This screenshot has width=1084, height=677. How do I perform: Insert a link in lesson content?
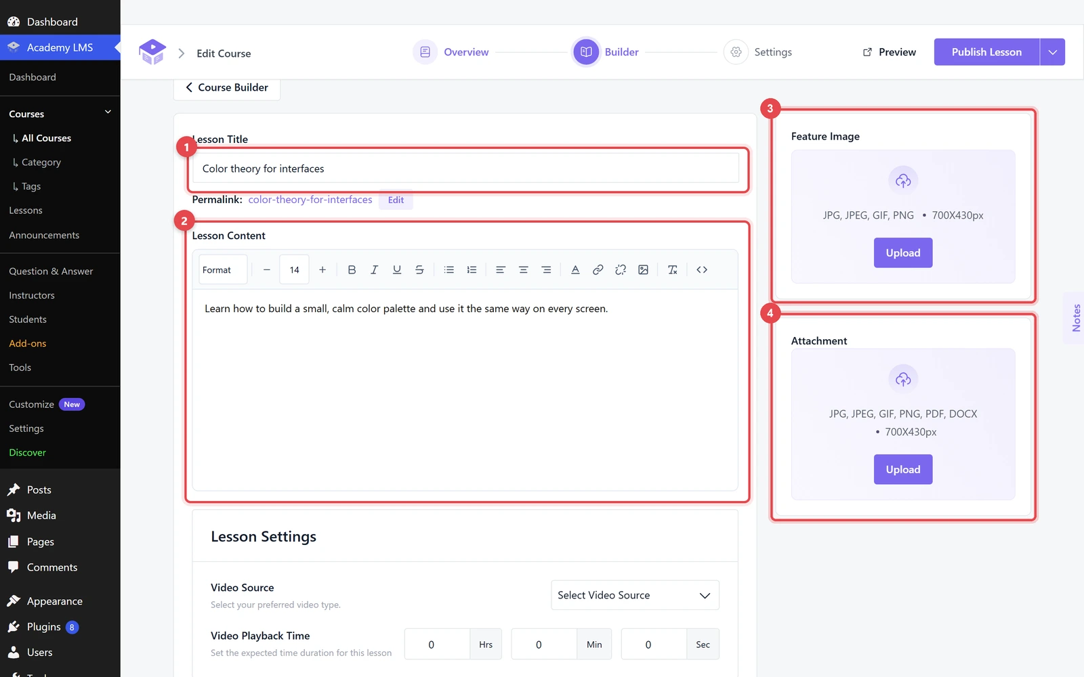(598, 269)
